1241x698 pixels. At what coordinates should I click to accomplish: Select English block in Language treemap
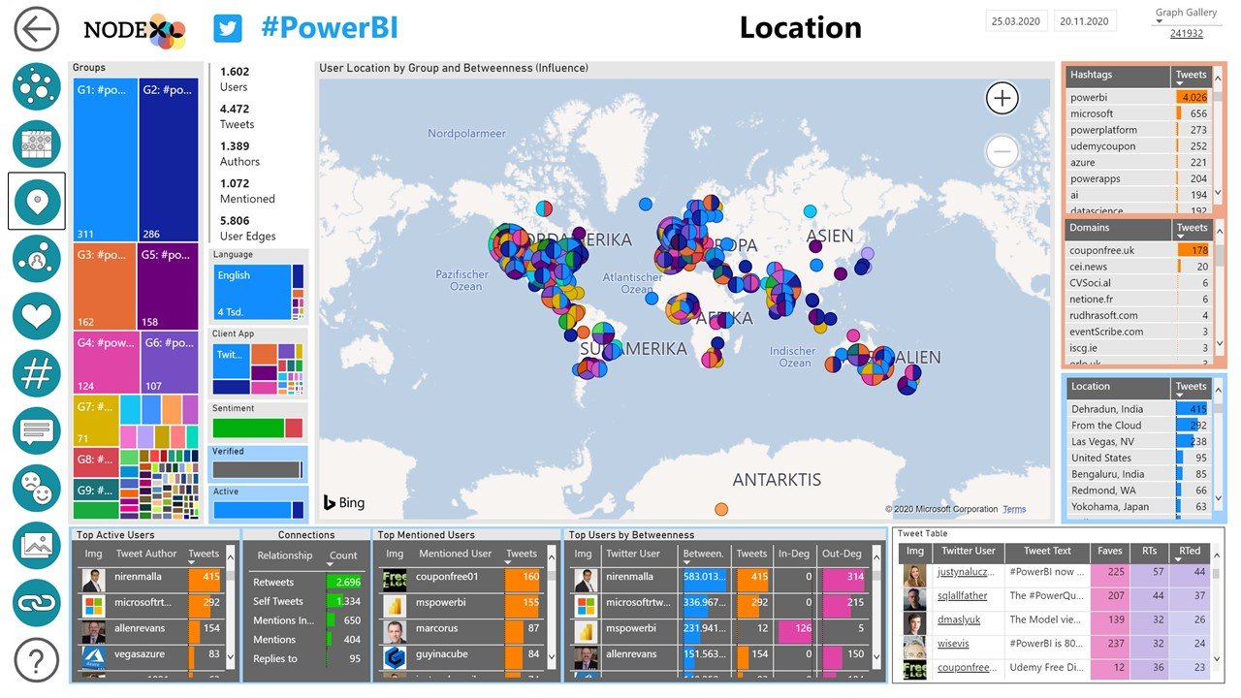coord(251,292)
